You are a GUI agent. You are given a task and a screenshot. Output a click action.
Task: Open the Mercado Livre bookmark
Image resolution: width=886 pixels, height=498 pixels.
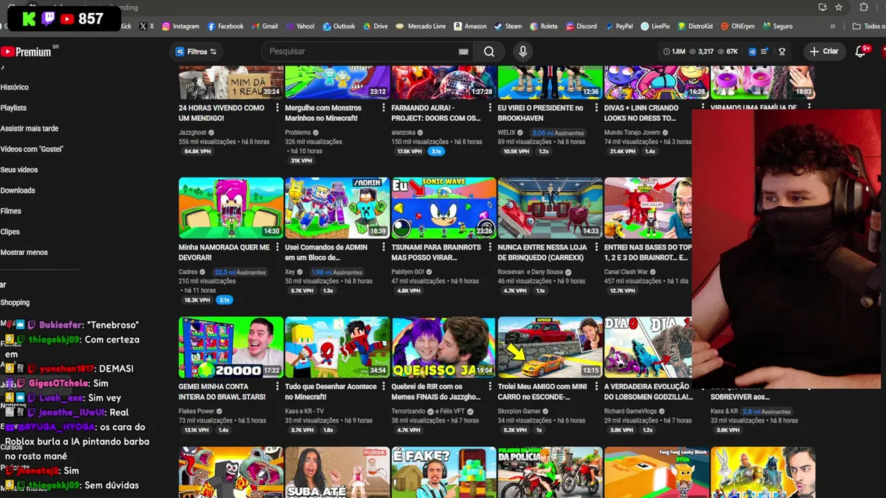pyautogui.click(x=420, y=26)
